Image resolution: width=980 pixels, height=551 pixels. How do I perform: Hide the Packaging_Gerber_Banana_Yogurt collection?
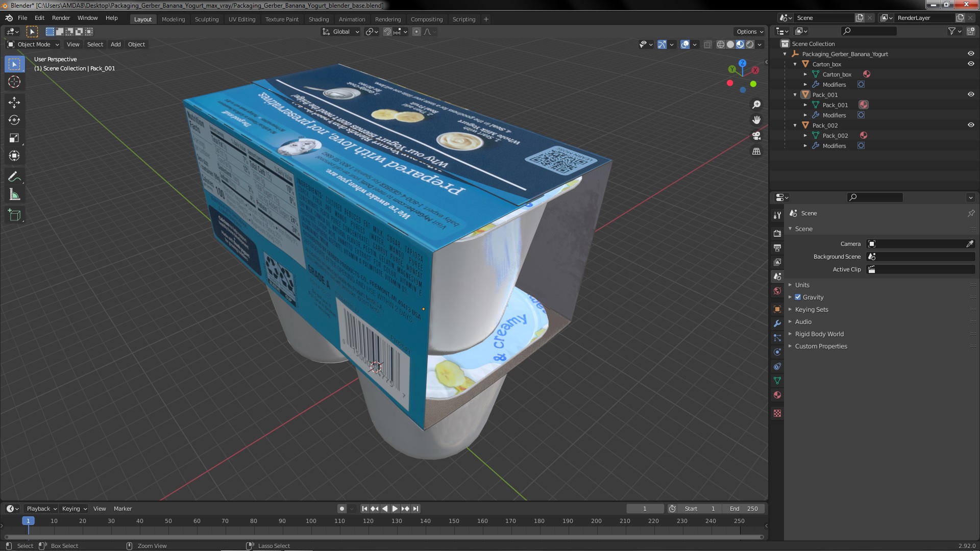pos(970,54)
